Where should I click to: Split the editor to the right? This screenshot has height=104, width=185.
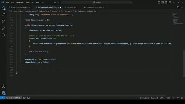click(178, 7)
